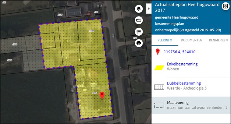
Task: Click the dotted Dubbelbestemming legend icon
Action: tap(159, 87)
